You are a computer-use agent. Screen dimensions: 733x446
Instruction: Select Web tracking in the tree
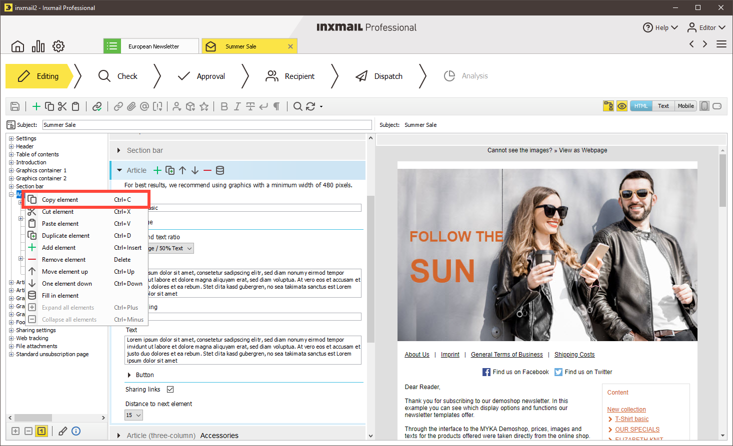[32, 338]
